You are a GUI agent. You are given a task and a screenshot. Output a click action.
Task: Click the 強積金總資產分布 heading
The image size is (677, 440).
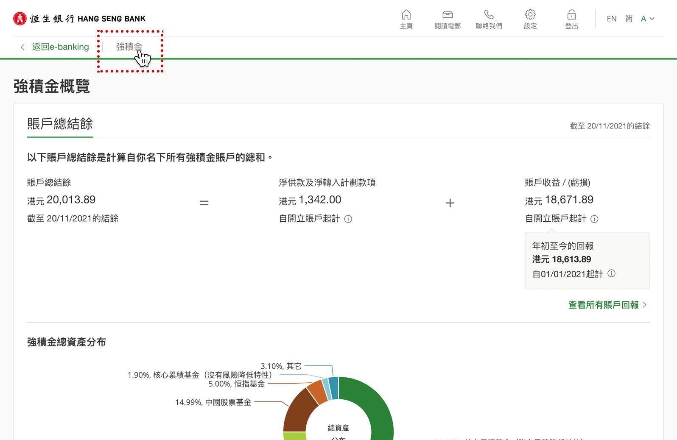tap(66, 342)
